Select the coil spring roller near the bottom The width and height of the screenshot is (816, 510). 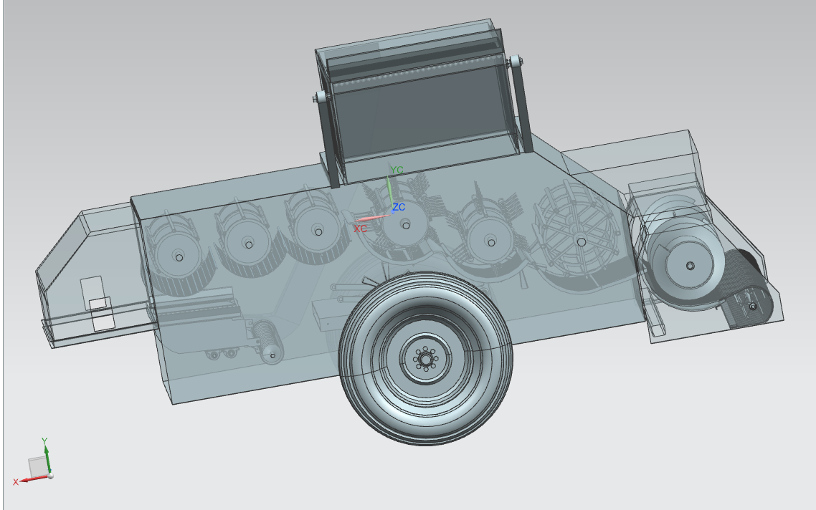tap(267, 341)
